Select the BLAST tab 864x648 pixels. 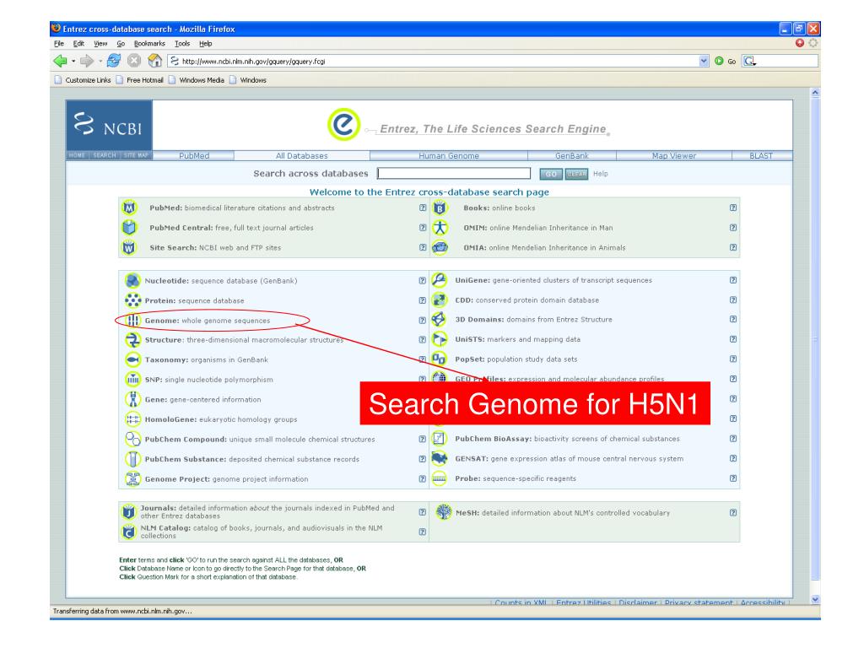[x=761, y=156]
